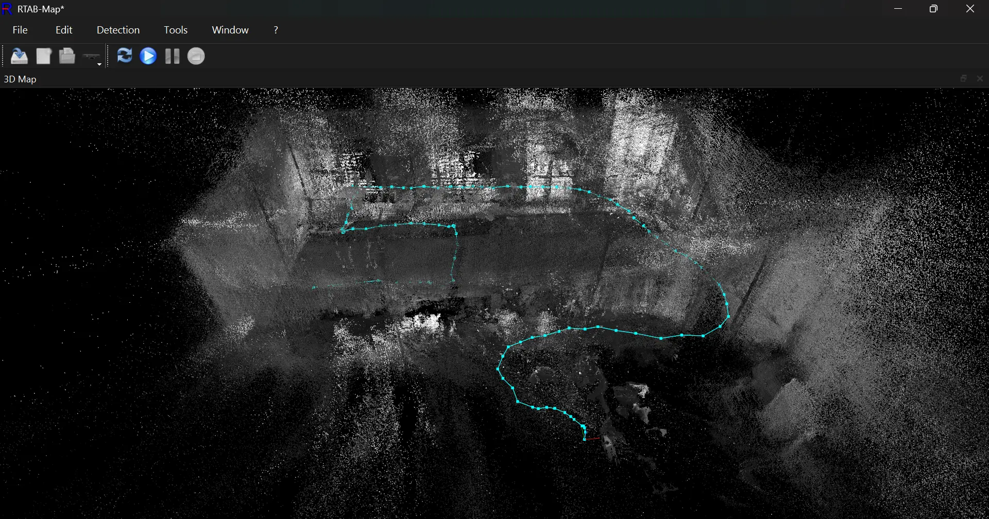Start mapping with the blue play button

coord(148,56)
